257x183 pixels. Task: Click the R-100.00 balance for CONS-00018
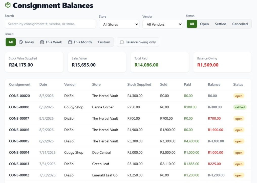pos(215,107)
